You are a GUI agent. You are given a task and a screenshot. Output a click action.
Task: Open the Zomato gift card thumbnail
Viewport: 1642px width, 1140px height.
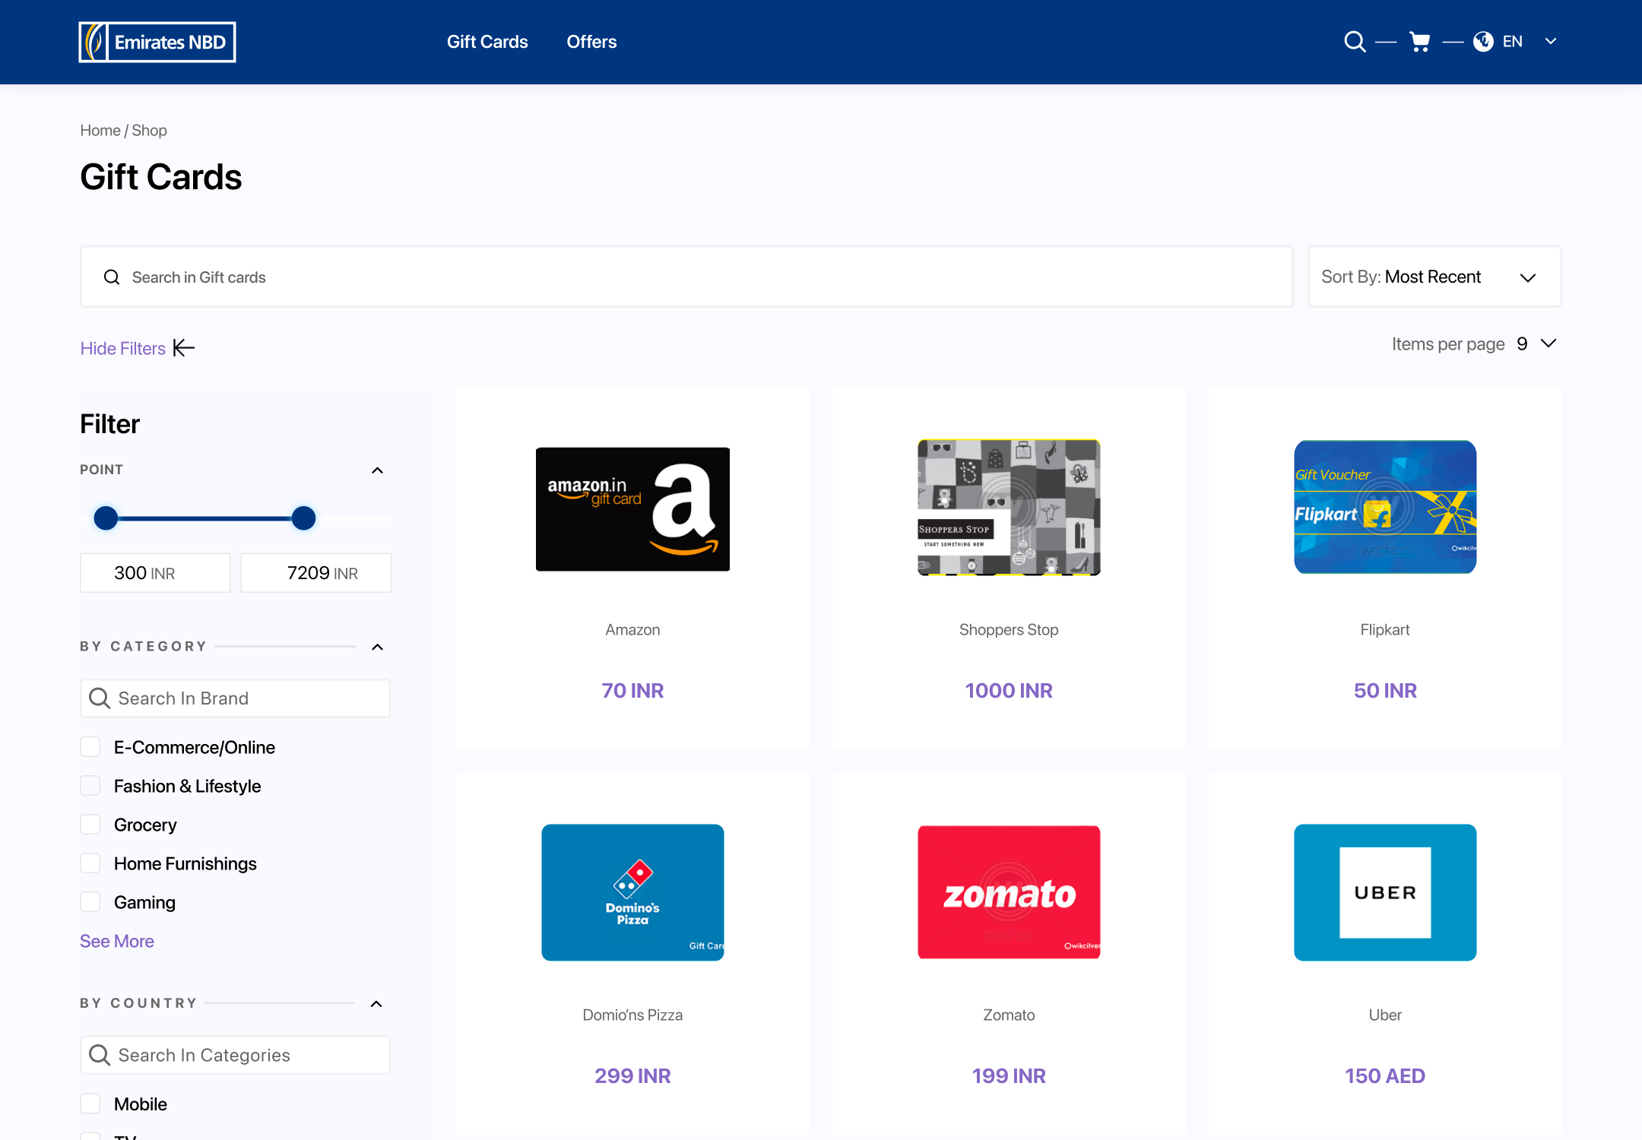1009,892
